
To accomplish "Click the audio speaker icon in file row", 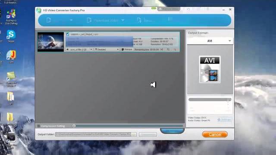I will coord(67,50).
